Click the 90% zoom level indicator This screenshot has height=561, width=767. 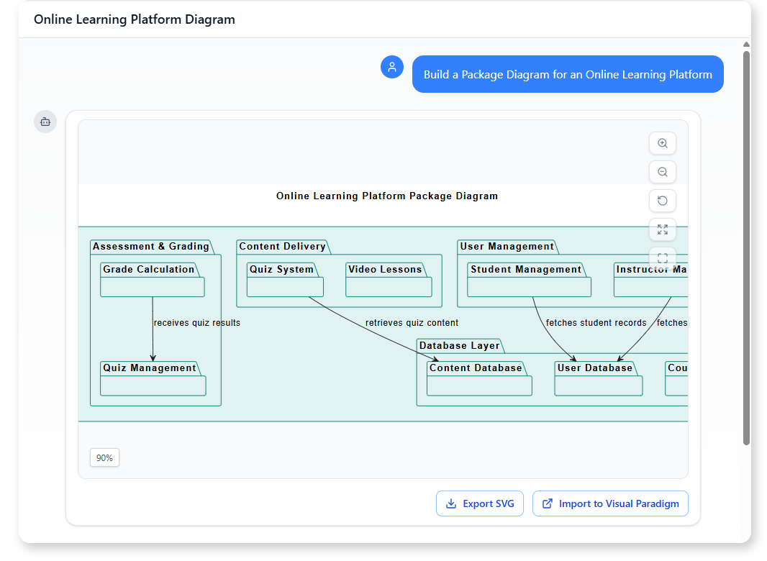click(x=104, y=457)
